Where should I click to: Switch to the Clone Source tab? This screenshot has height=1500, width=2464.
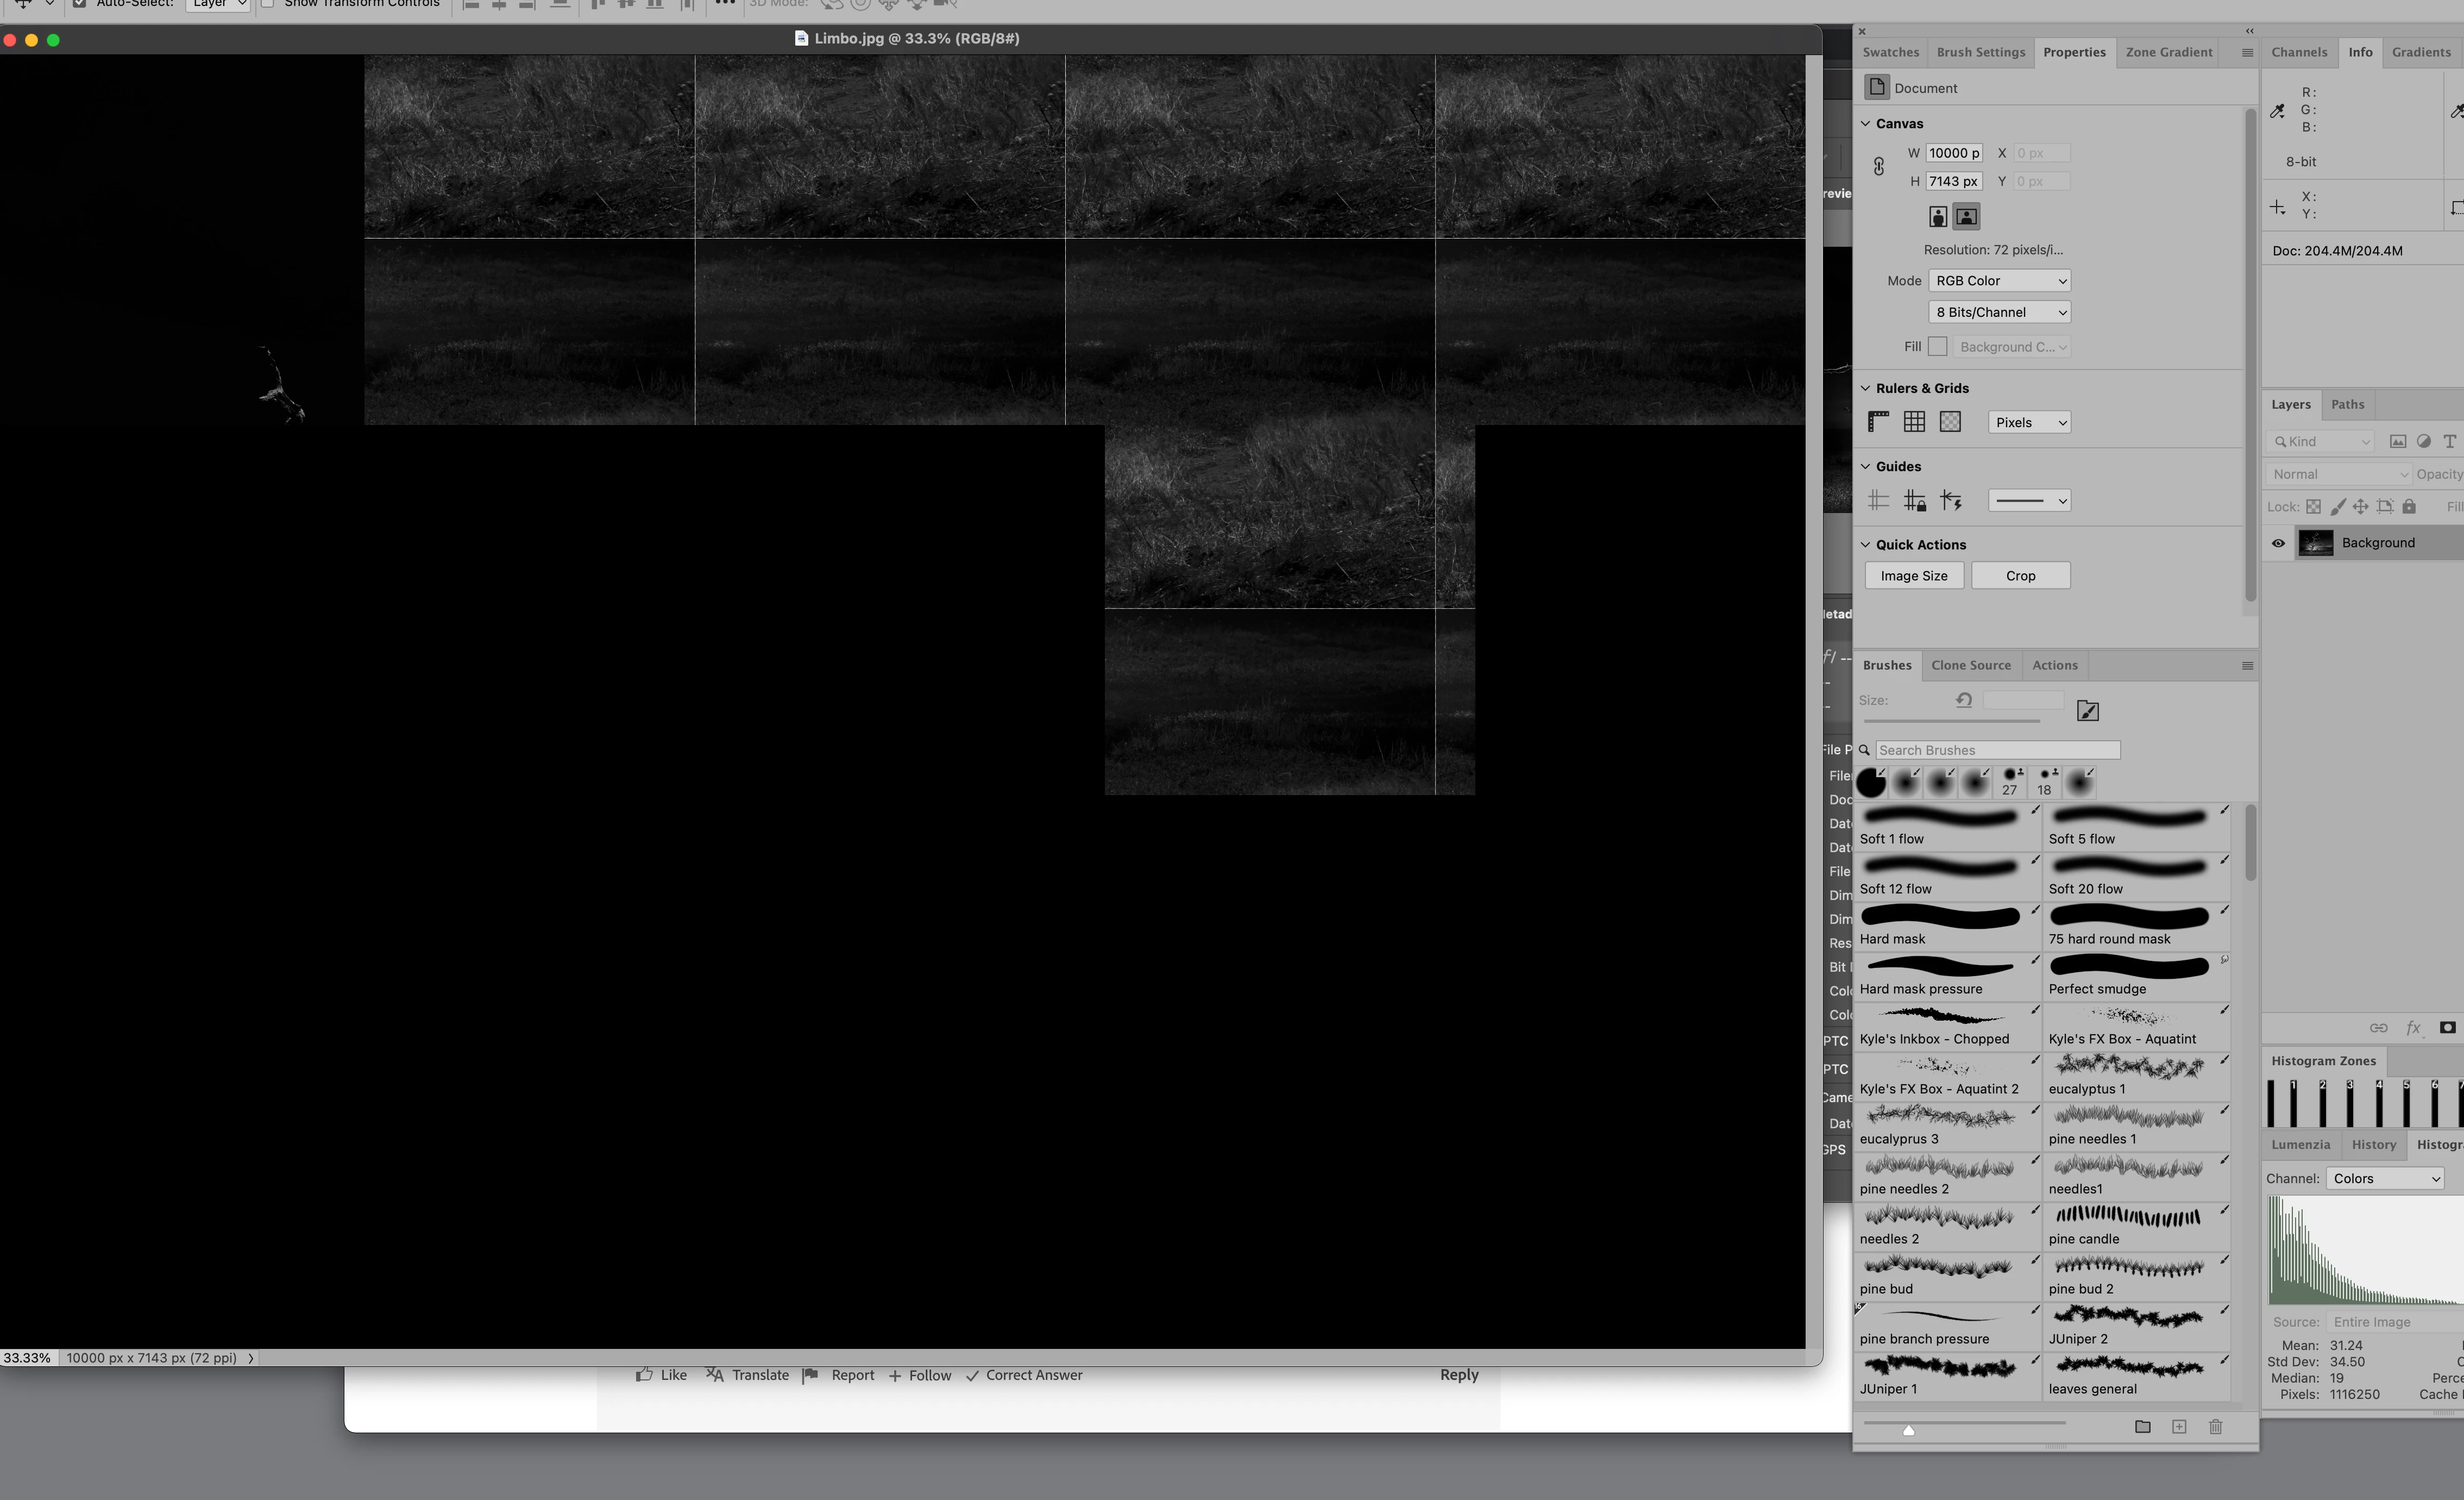tap(1970, 665)
